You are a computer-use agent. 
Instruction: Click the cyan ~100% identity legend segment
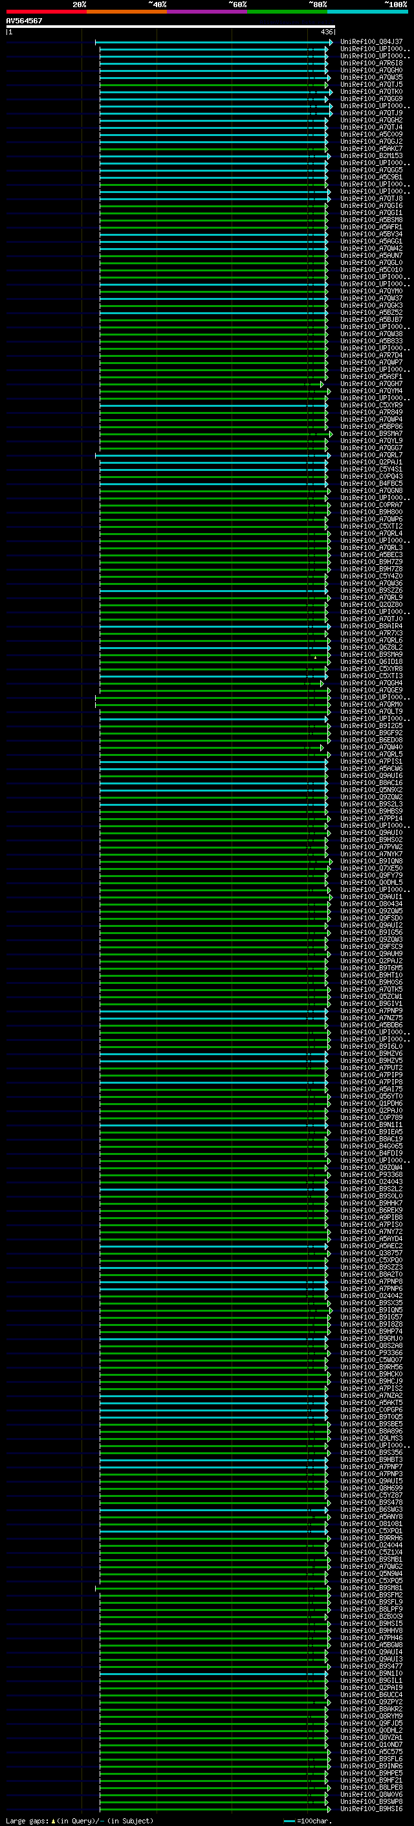point(367,12)
